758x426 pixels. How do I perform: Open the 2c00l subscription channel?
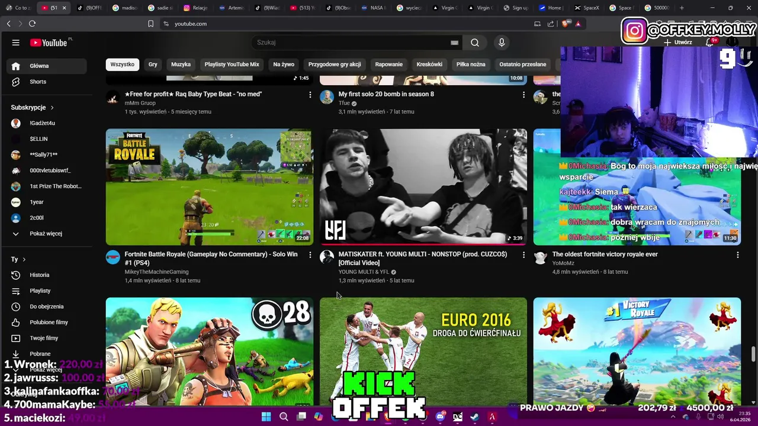(46, 218)
